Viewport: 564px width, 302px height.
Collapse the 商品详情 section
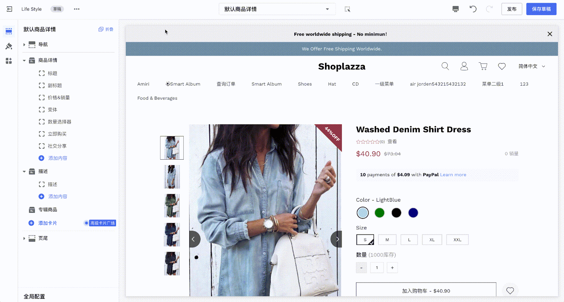24,60
